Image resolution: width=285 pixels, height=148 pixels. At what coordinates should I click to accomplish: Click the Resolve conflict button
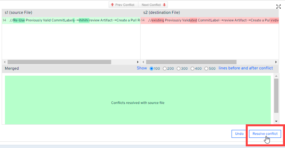tap(265, 134)
